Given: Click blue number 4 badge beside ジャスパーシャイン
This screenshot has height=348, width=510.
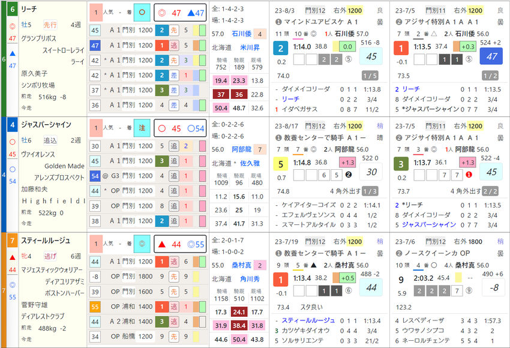Looking at the screenshot, I should (13, 125).
